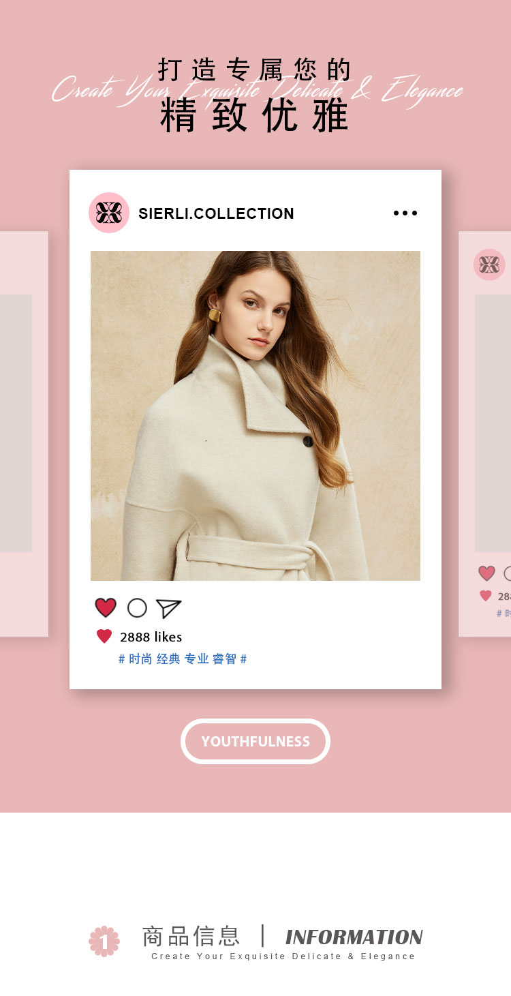Tap the large red heart like icon
The height and width of the screenshot is (996, 511).
pyautogui.click(x=106, y=607)
